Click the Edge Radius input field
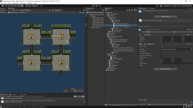193x108 pixels. pyautogui.click(x=176, y=63)
